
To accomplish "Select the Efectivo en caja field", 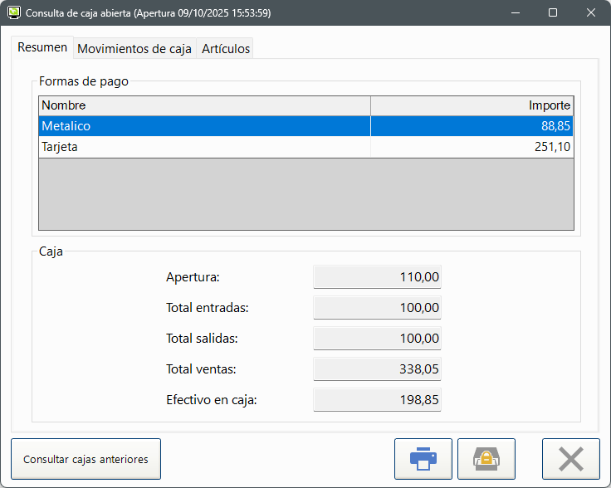I will (x=377, y=400).
